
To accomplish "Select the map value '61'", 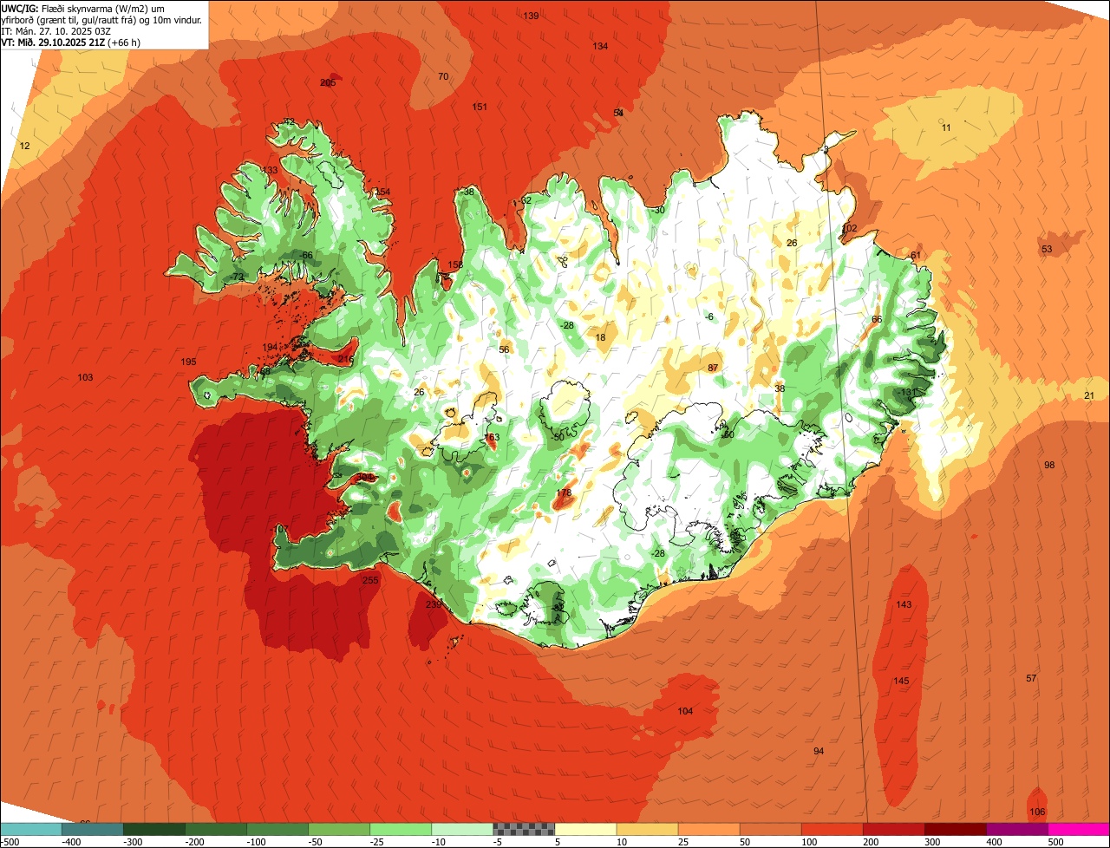I will [x=915, y=255].
